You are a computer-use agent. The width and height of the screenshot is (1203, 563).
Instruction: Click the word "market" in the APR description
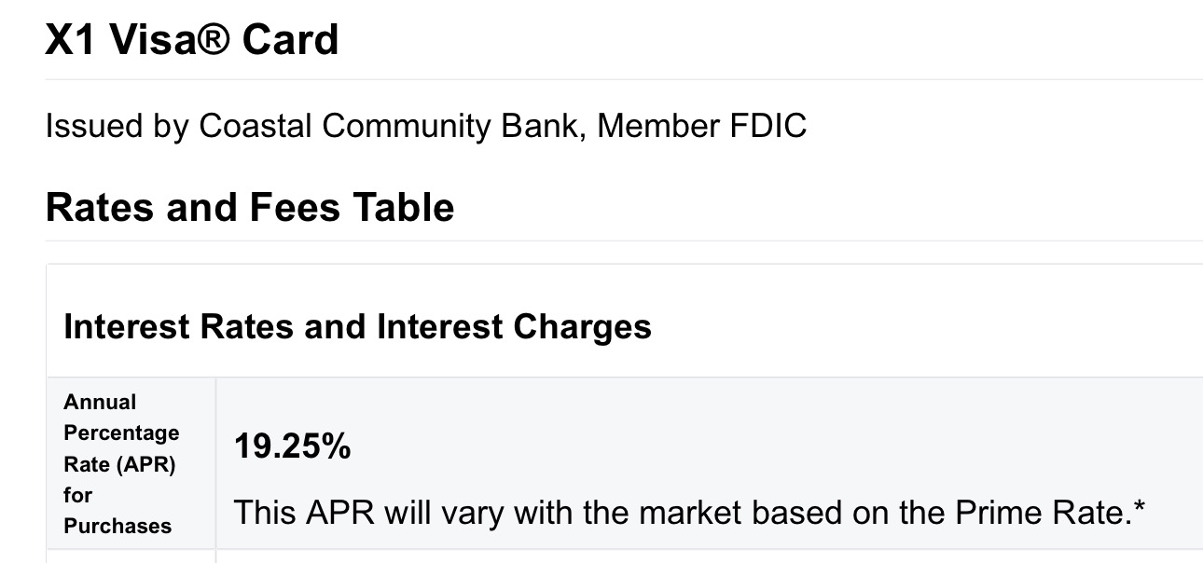(x=686, y=512)
